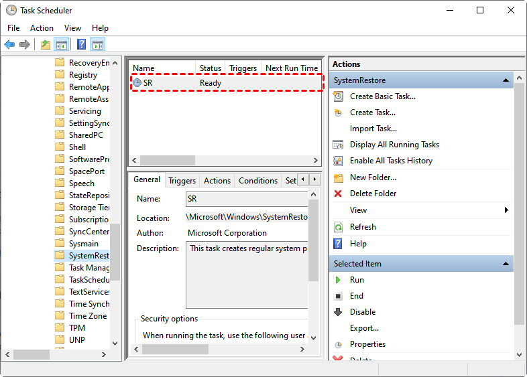Select the General tab

[x=147, y=179]
